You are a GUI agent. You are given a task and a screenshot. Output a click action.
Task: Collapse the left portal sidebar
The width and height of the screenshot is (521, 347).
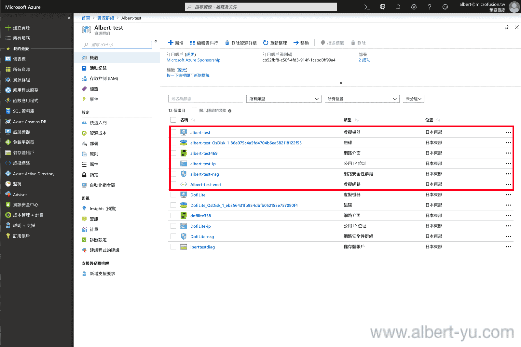pos(69,18)
